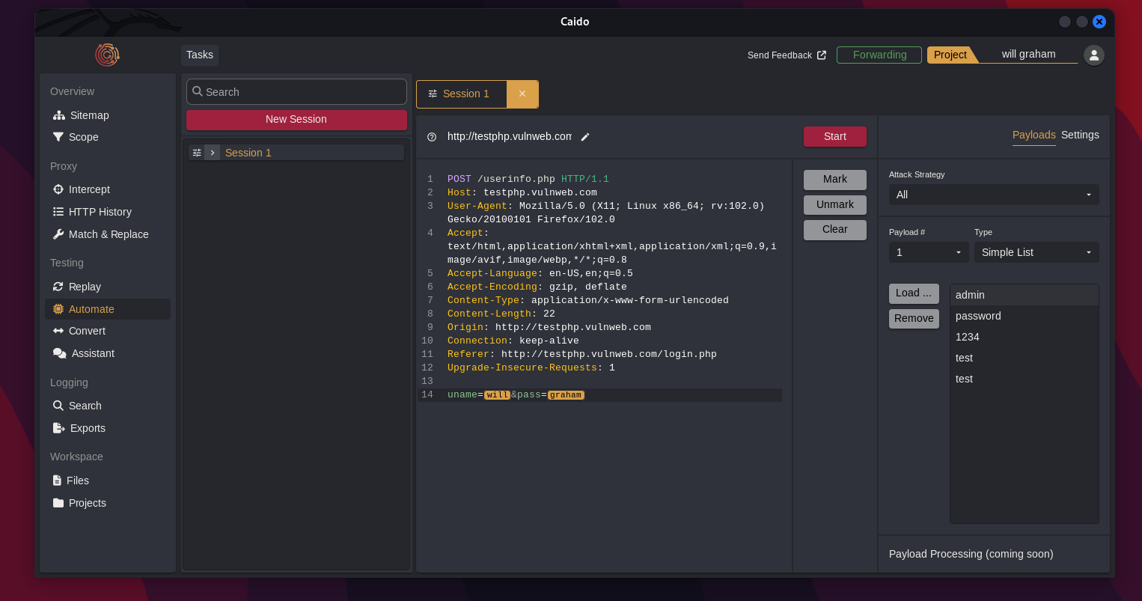Open the Replay page

(85, 287)
